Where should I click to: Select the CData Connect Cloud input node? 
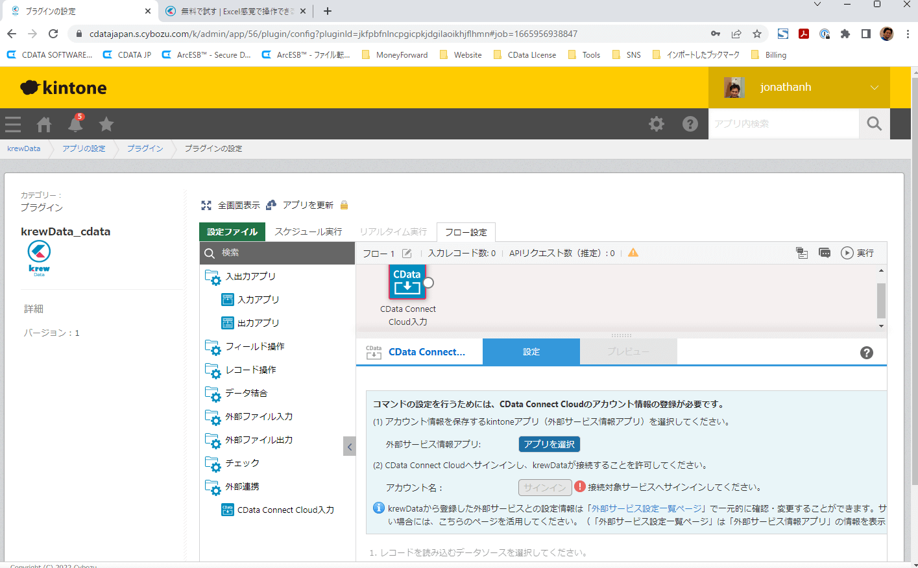point(407,282)
